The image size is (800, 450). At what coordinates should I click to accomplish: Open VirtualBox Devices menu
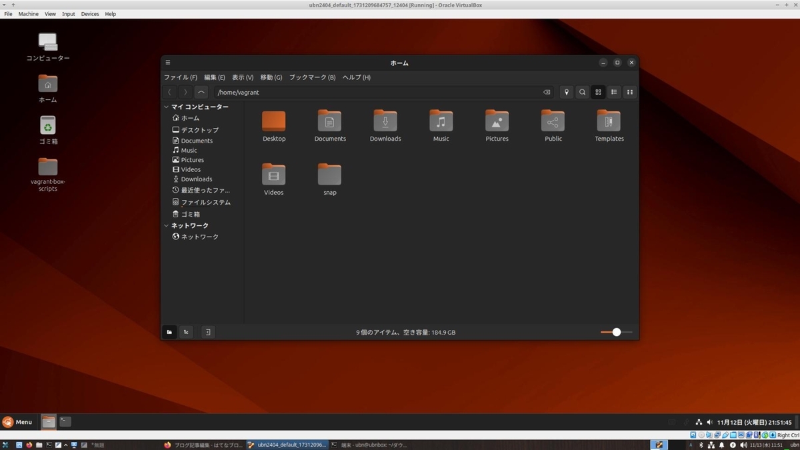coord(90,14)
